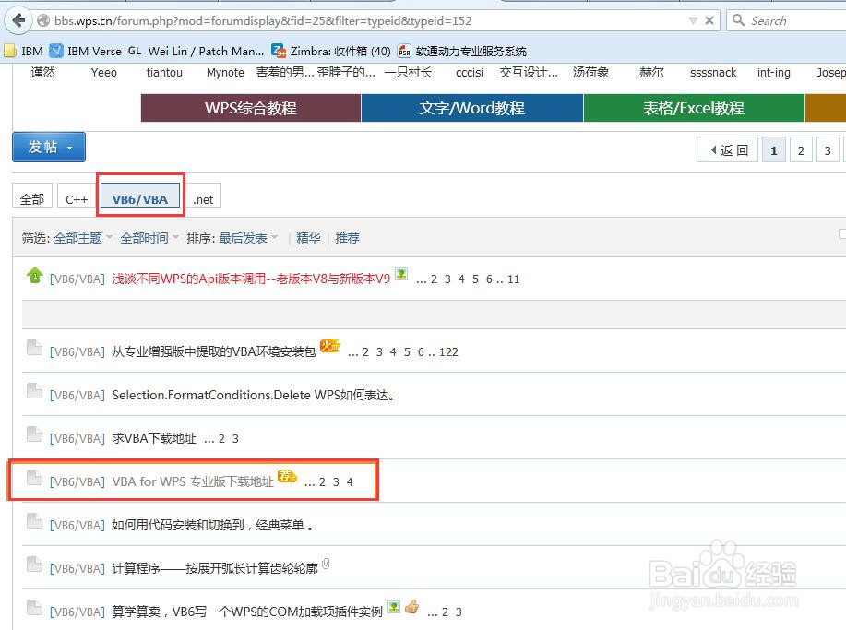Focus the browser Search field

(x=788, y=20)
